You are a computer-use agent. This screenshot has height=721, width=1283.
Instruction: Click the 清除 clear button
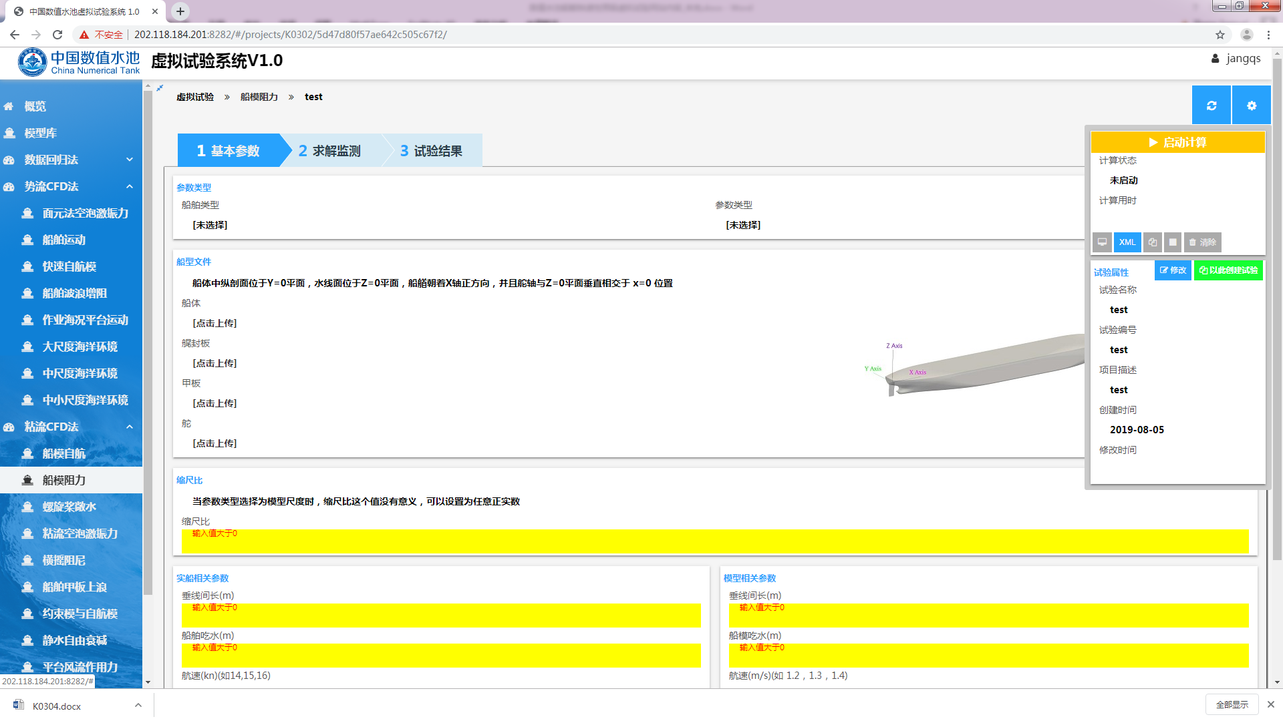1202,242
